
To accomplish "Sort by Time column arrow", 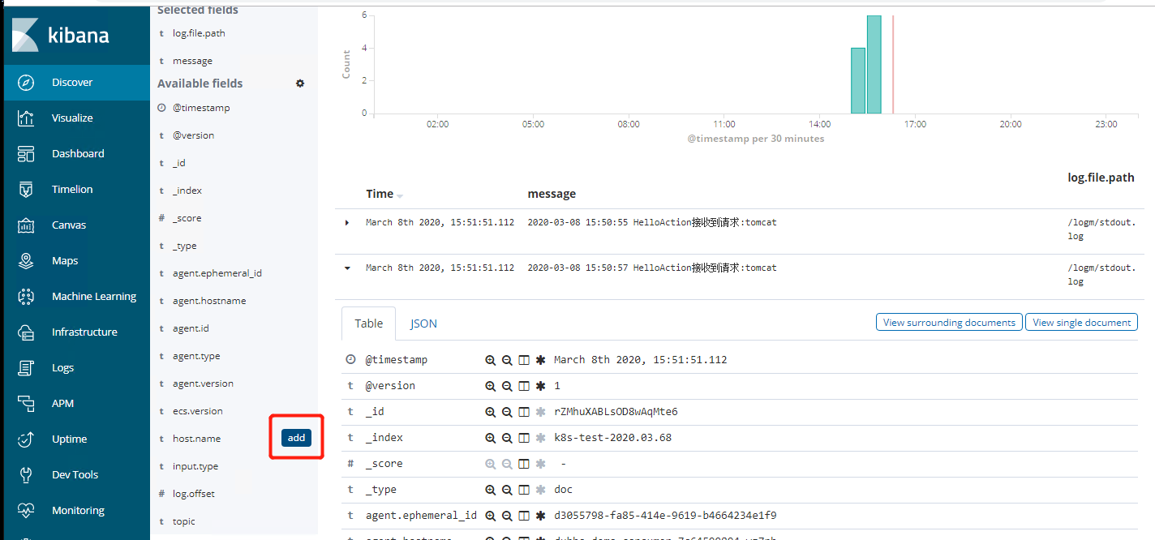I will click(400, 195).
